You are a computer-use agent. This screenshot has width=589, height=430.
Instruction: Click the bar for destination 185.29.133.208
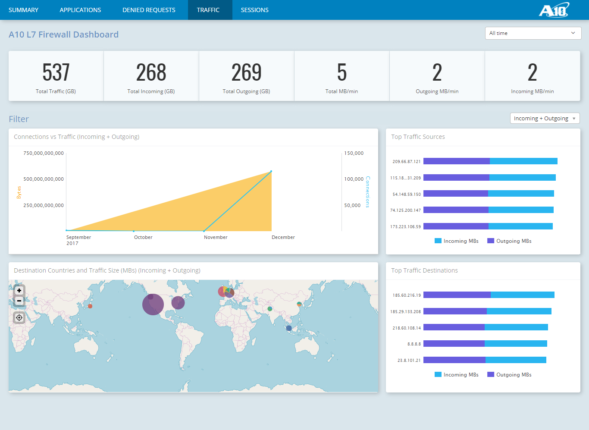point(487,311)
